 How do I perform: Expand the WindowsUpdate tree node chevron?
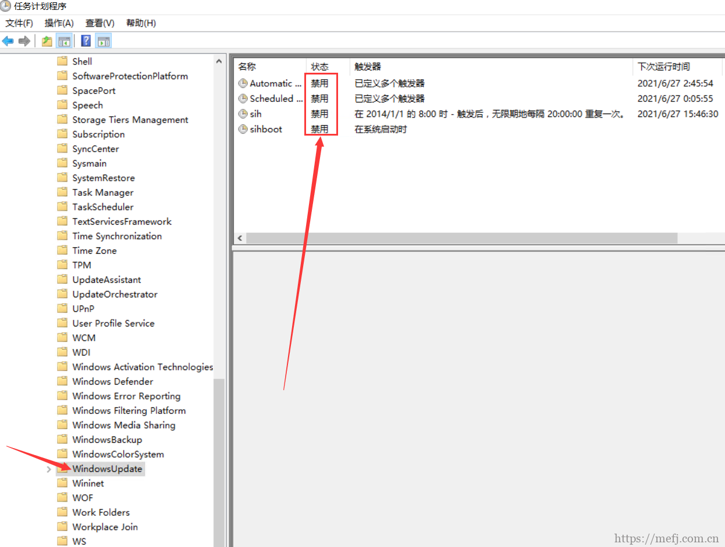point(49,469)
